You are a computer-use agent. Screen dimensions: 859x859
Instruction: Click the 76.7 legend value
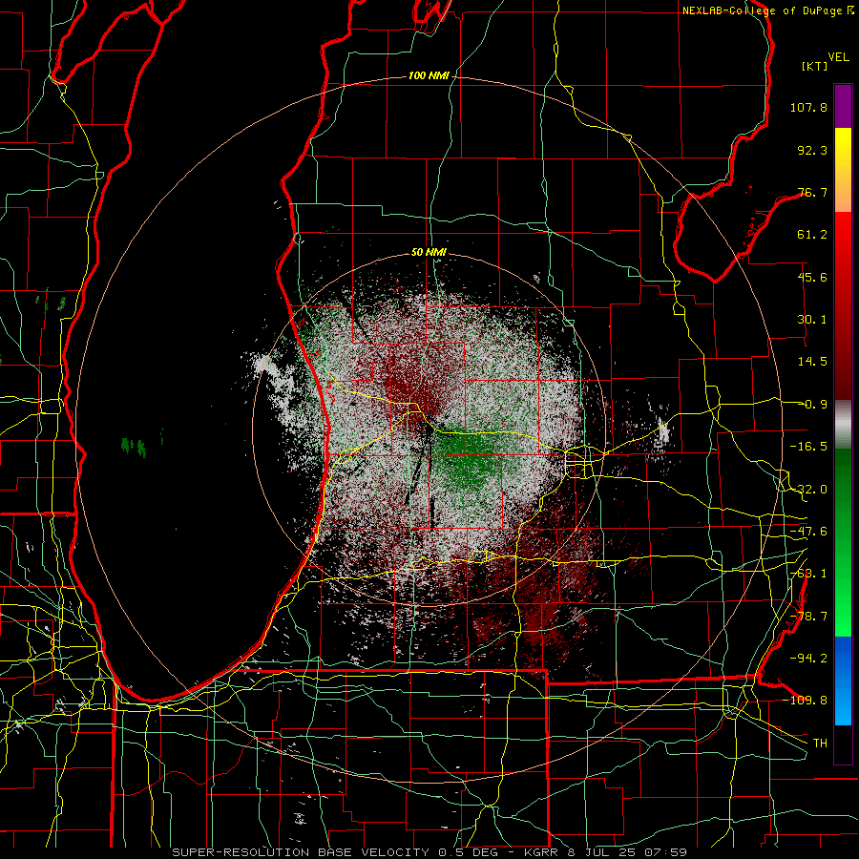(812, 192)
